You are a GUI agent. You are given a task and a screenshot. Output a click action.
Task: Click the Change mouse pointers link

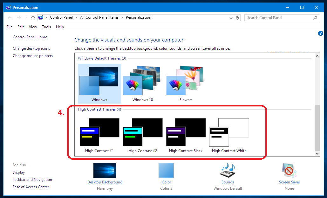[x=33, y=55]
